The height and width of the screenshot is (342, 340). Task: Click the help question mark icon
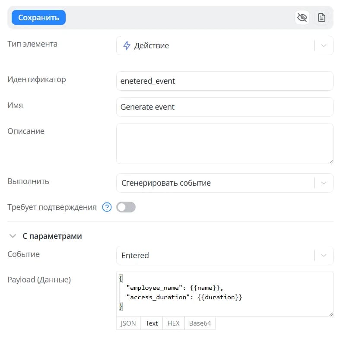(x=107, y=207)
